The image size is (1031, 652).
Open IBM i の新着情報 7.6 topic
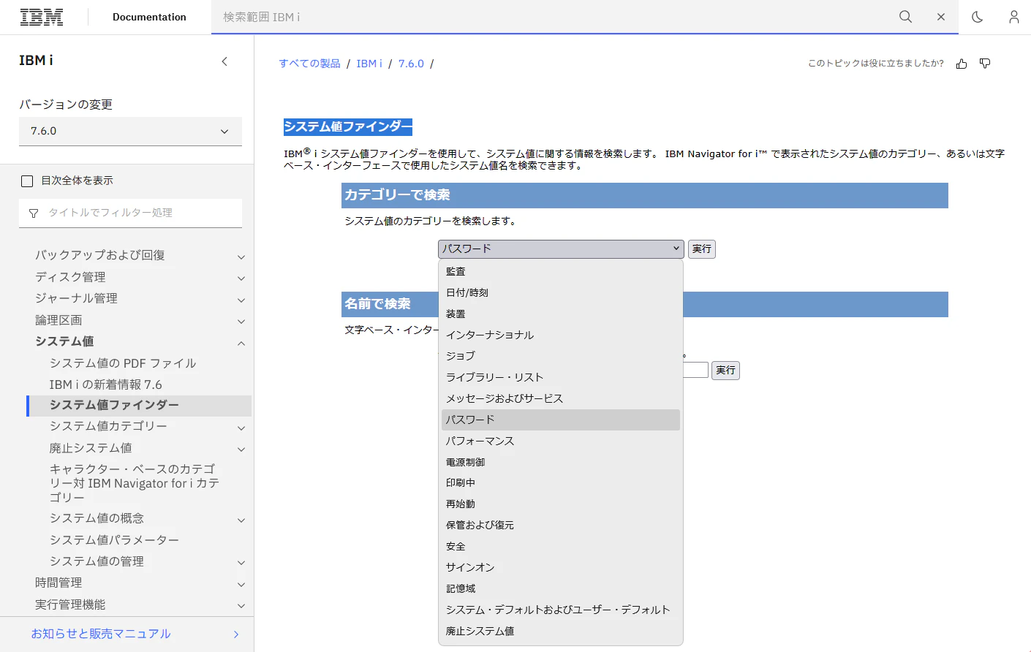click(x=106, y=384)
